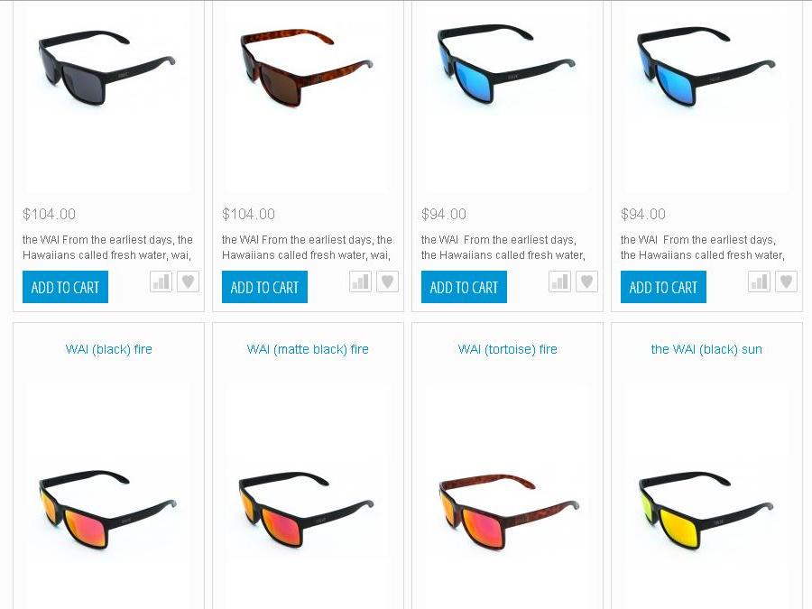Open WAI (black) fire product link
Screen dimensions: 812x609
tap(109, 349)
